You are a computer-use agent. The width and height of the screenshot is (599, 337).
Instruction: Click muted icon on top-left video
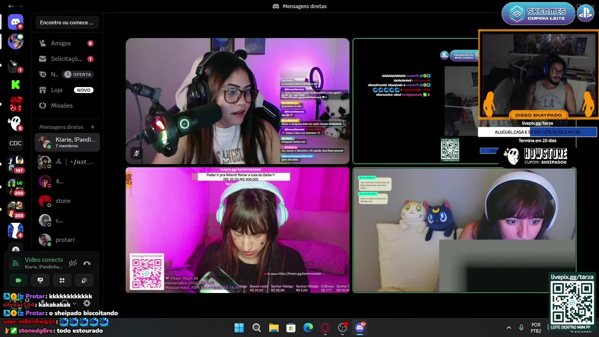click(x=137, y=153)
